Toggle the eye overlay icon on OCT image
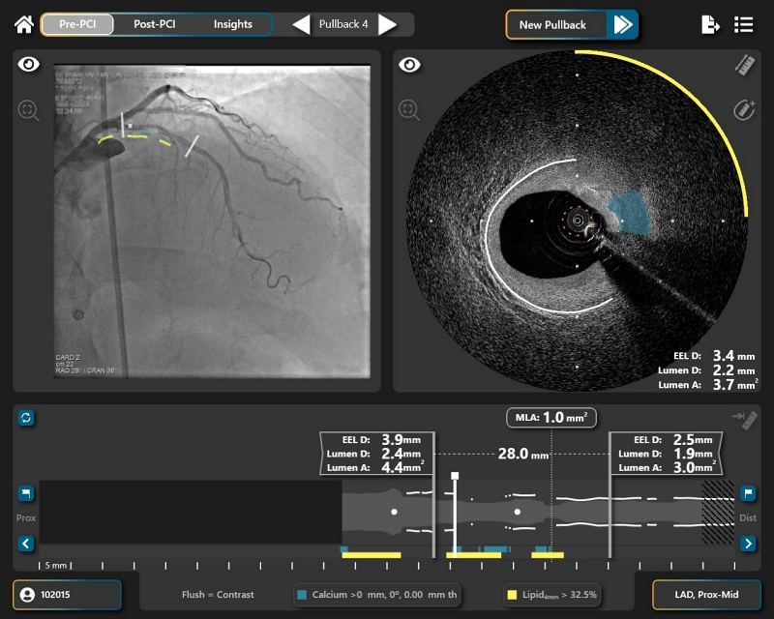This screenshot has height=619, width=774. coord(409,65)
